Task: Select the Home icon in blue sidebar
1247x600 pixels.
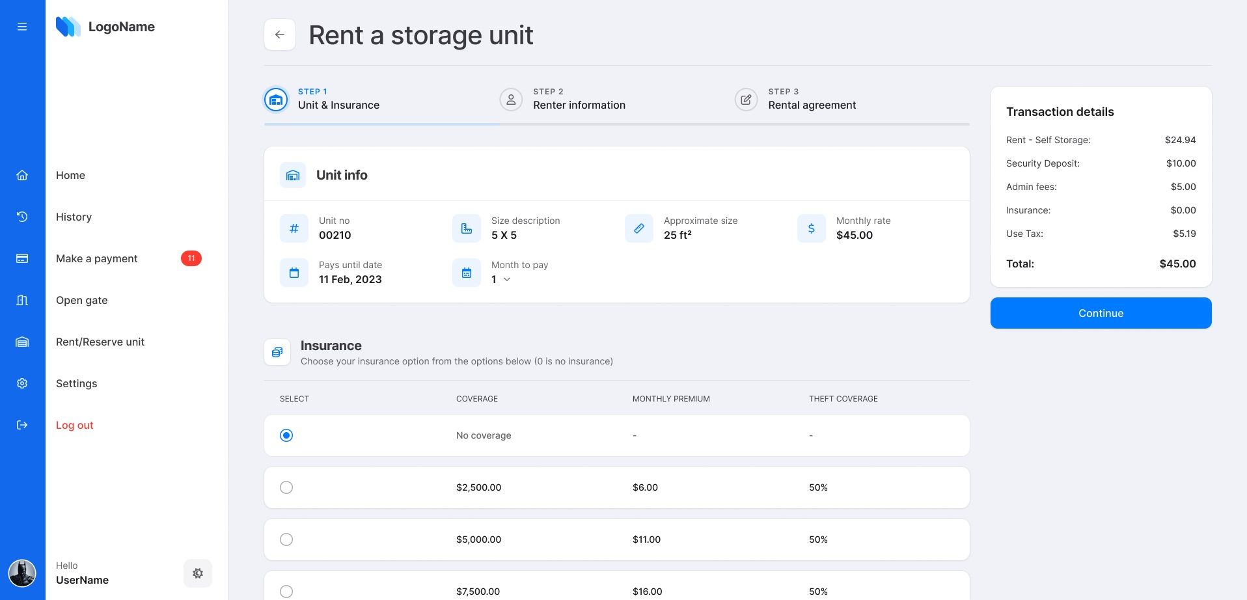Action: (x=22, y=175)
